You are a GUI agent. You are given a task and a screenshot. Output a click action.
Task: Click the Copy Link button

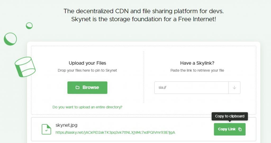coord(229,129)
